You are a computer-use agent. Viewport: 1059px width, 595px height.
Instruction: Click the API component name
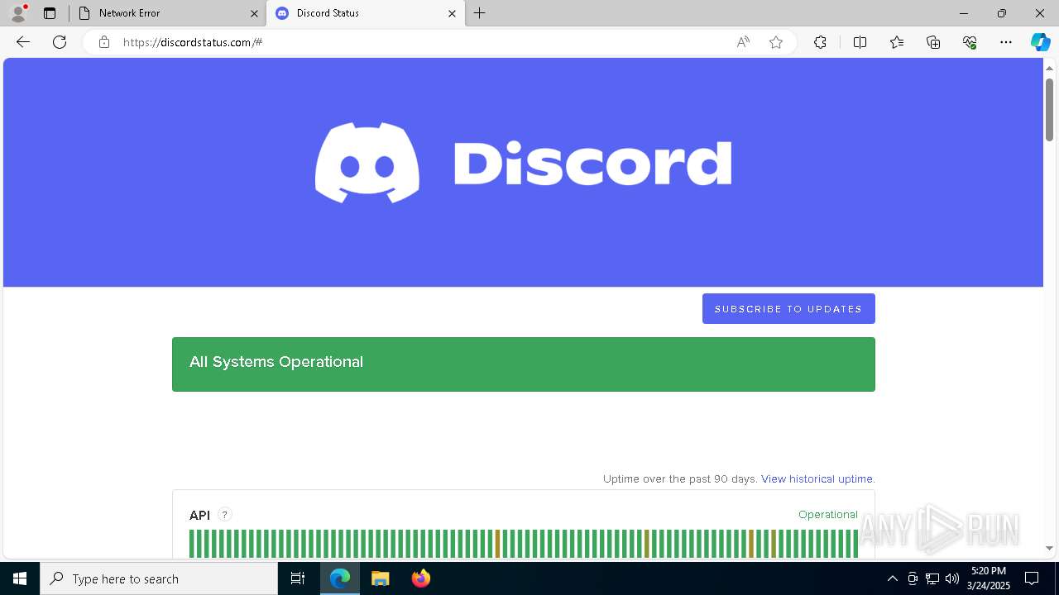(199, 516)
